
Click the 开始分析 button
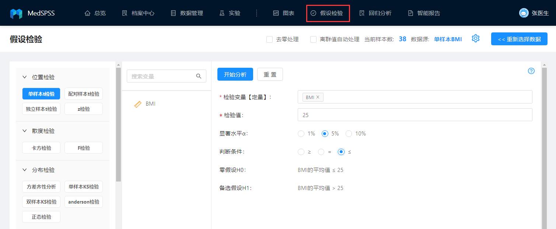(235, 74)
